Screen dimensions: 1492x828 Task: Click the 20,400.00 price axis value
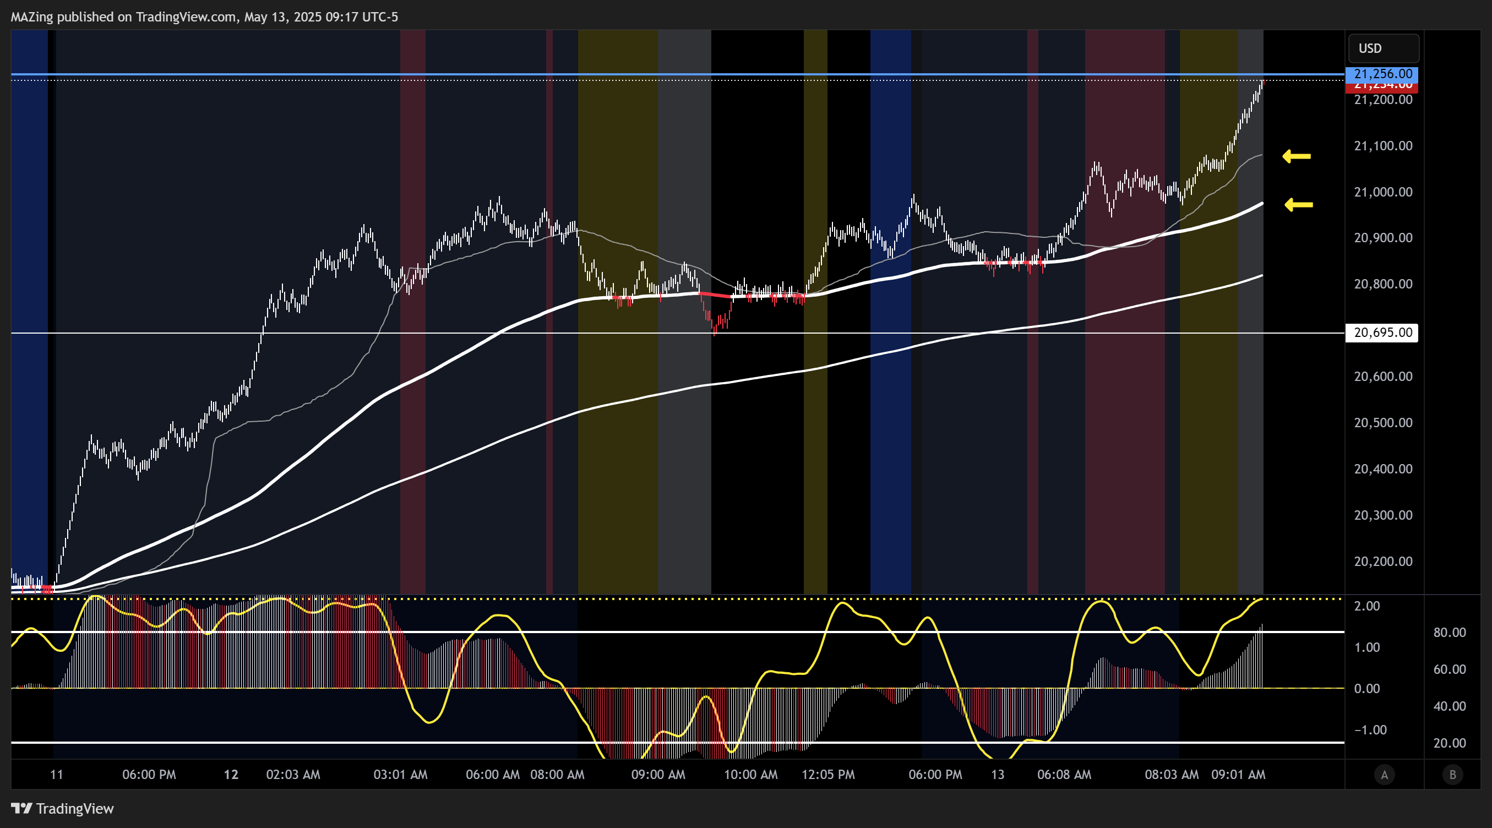(x=1382, y=470)
